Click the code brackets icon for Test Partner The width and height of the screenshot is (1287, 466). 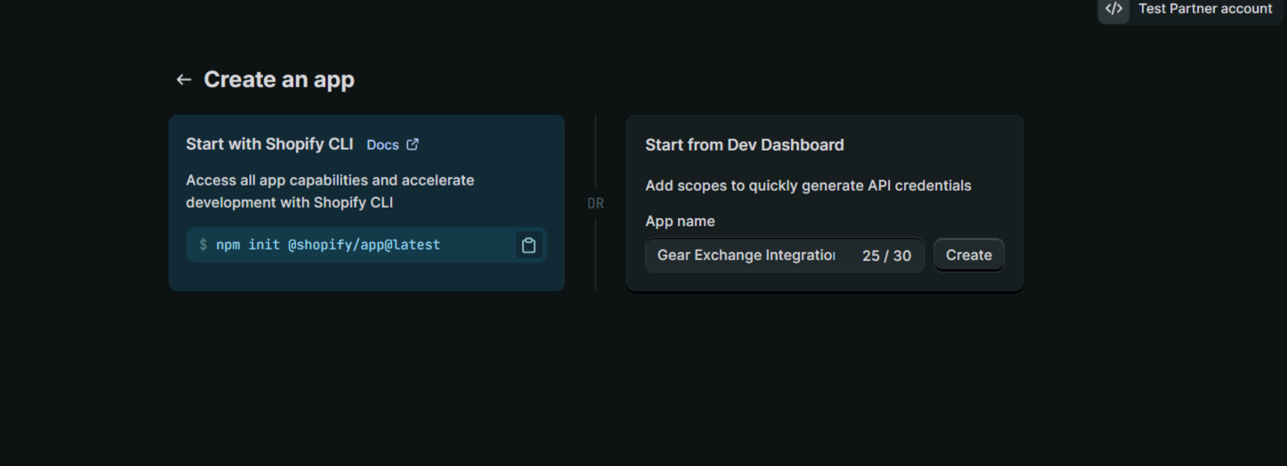click(1113, 9)
